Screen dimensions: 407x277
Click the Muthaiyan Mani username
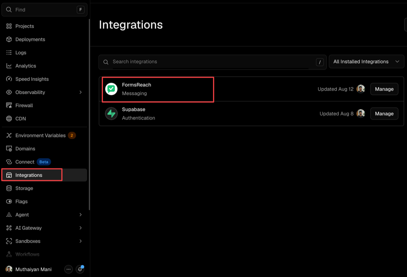(34, 270)
